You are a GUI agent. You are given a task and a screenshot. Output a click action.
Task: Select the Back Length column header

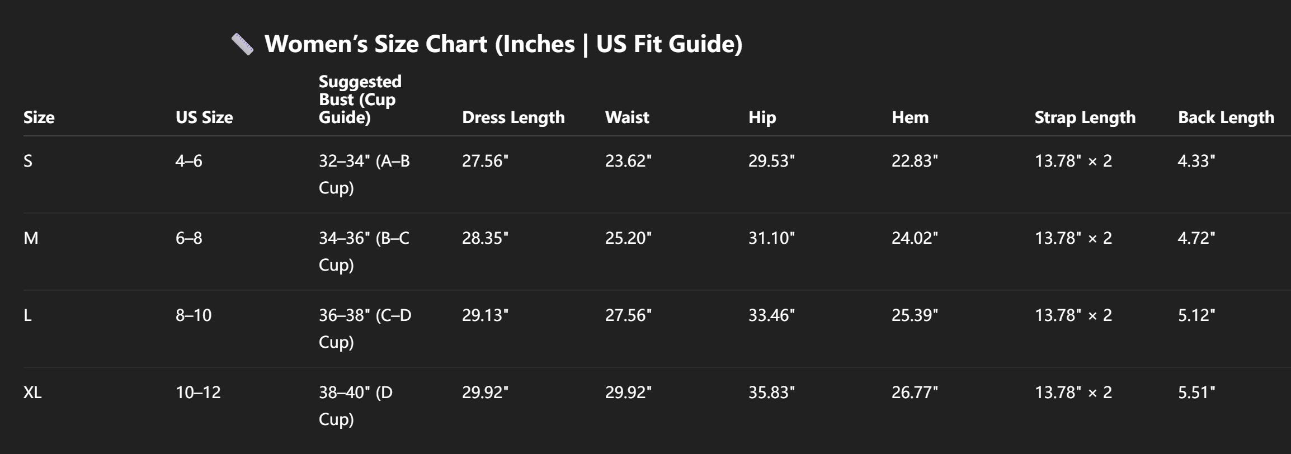(x=1226, y=117)
